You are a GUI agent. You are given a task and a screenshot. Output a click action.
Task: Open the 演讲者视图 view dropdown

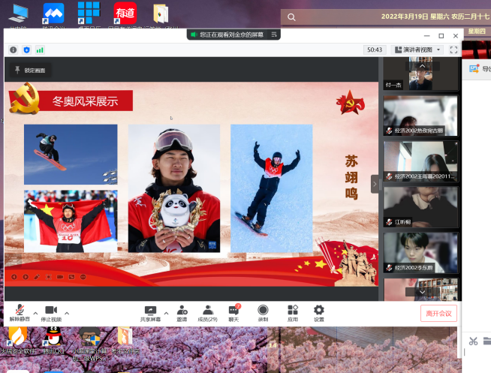click(420, 50)
